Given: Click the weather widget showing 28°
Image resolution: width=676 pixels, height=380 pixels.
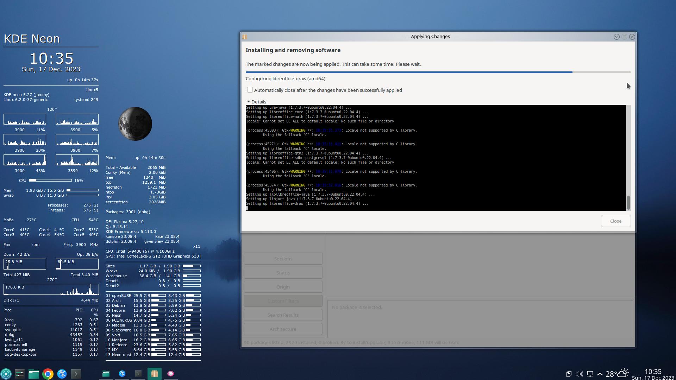Looking at the screenshot, I should click(617, 374).
